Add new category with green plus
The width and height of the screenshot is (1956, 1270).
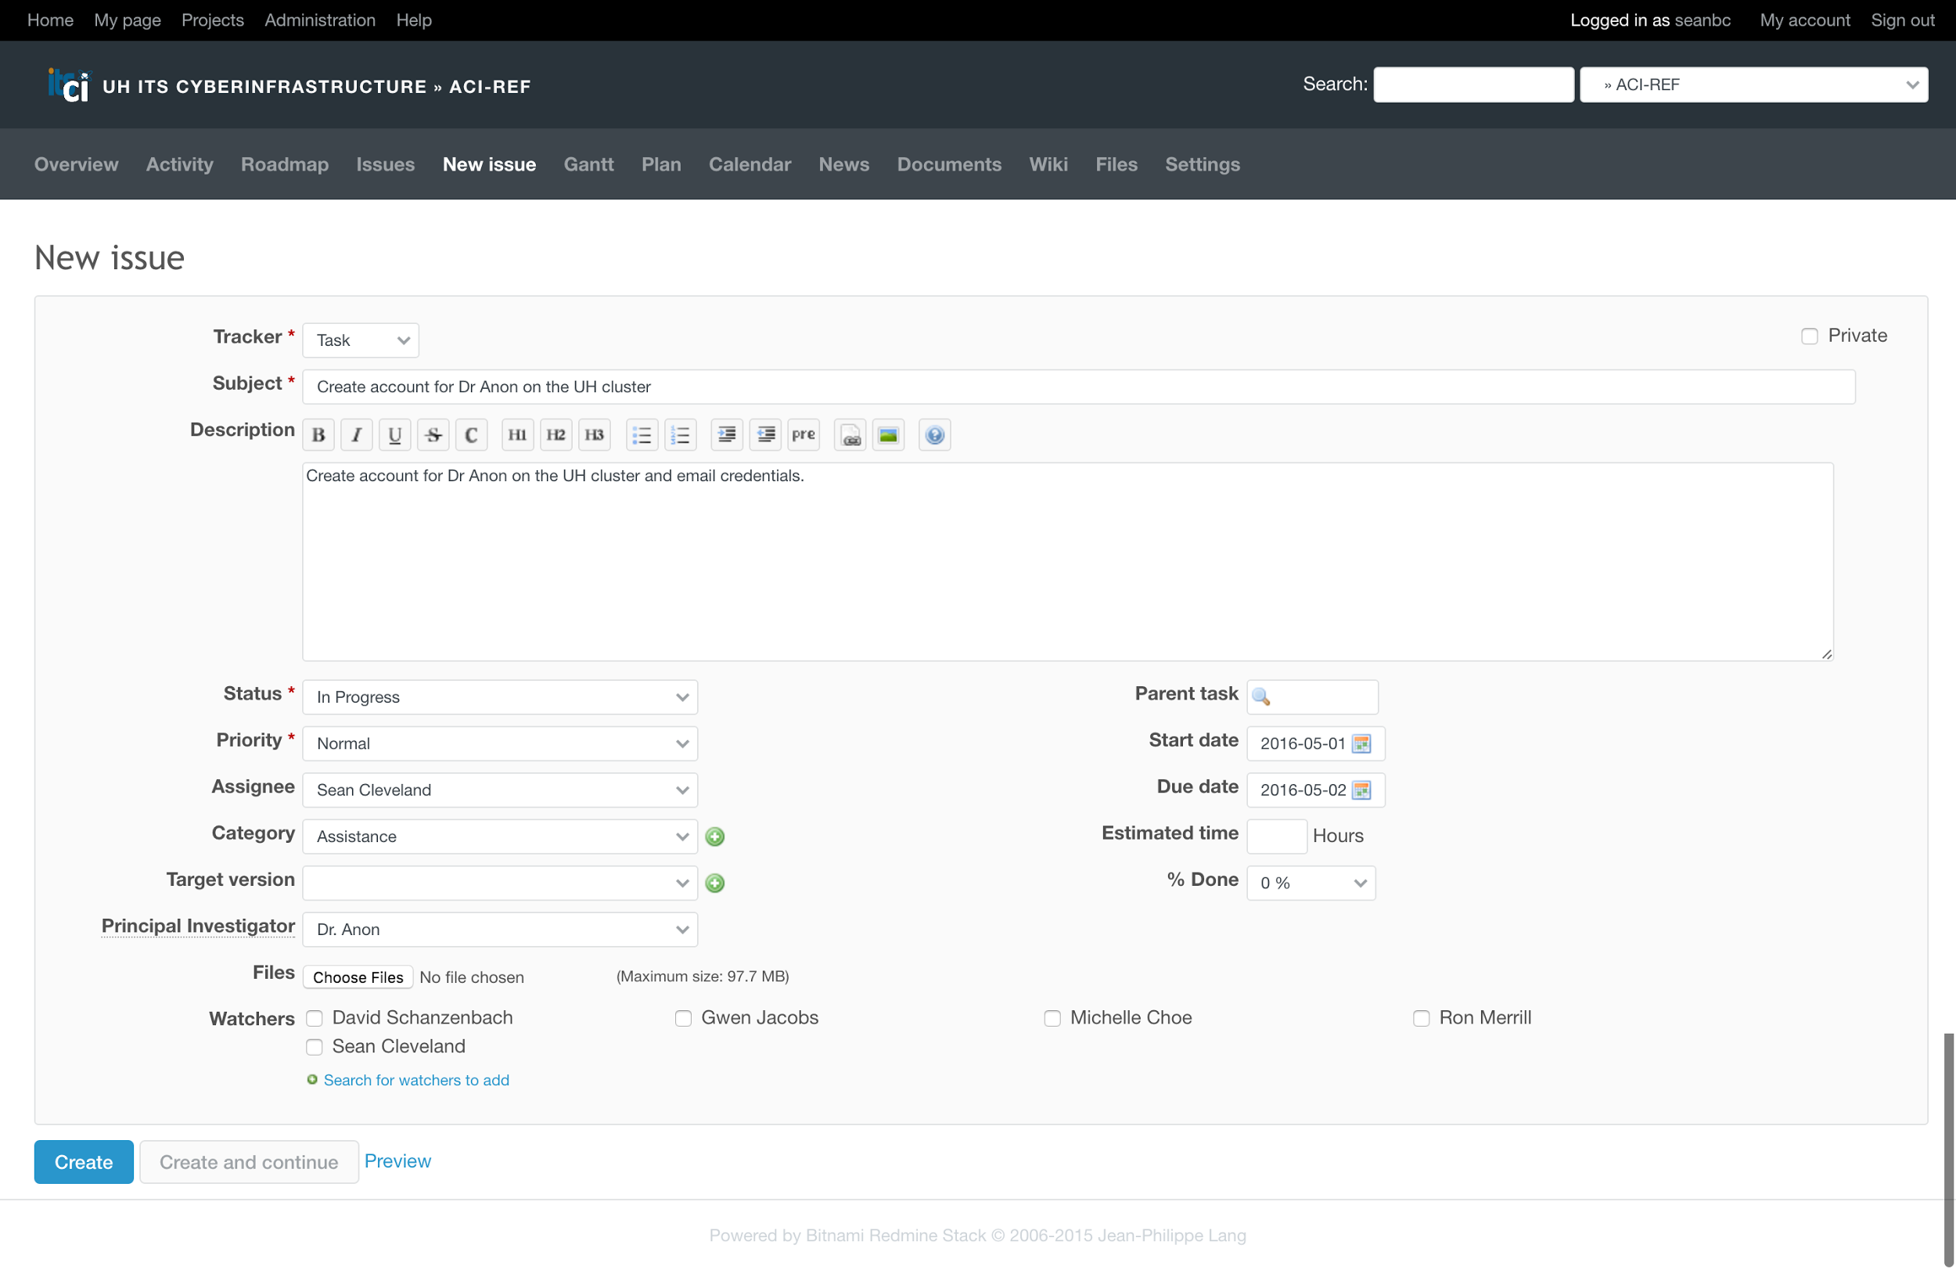tap(715, 836)
